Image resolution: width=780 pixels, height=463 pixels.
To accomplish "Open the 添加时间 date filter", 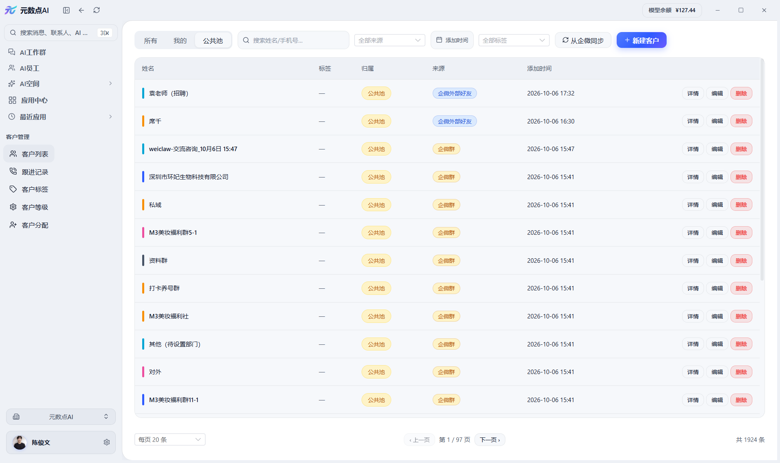I will click(452, 40).
